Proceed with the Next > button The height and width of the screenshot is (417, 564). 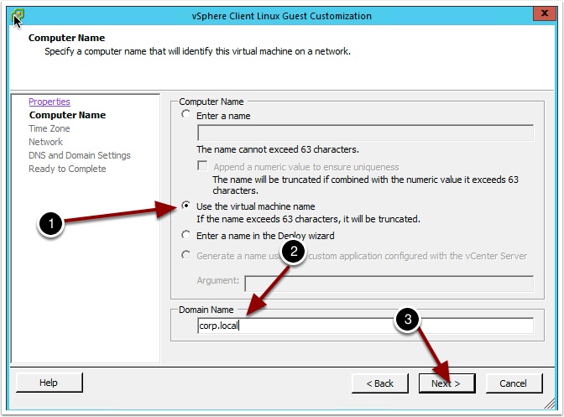pos(446,383)
